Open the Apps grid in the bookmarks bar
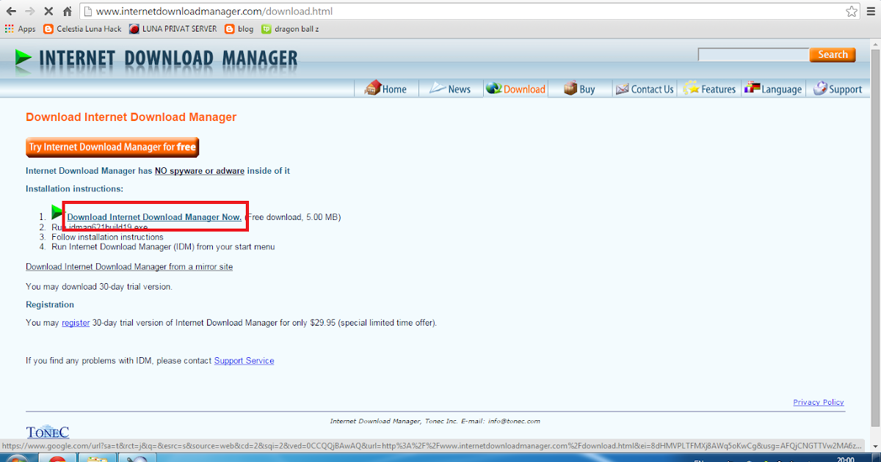Screen dimensions: 881x462 21,29
